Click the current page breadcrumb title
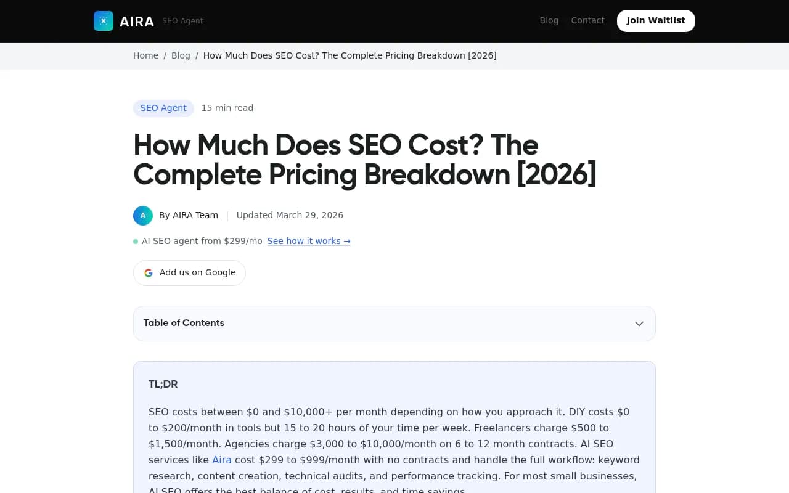789x493 pixels. [350, 55]
